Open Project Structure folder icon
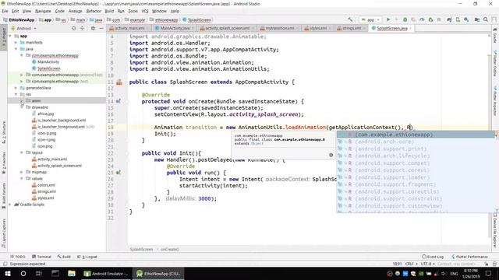This screenshot has width=499, height=280. (476, 19)
